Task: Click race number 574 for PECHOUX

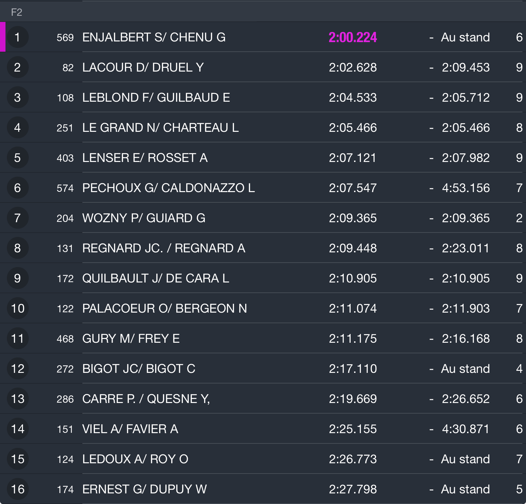Action: [65, 188]
